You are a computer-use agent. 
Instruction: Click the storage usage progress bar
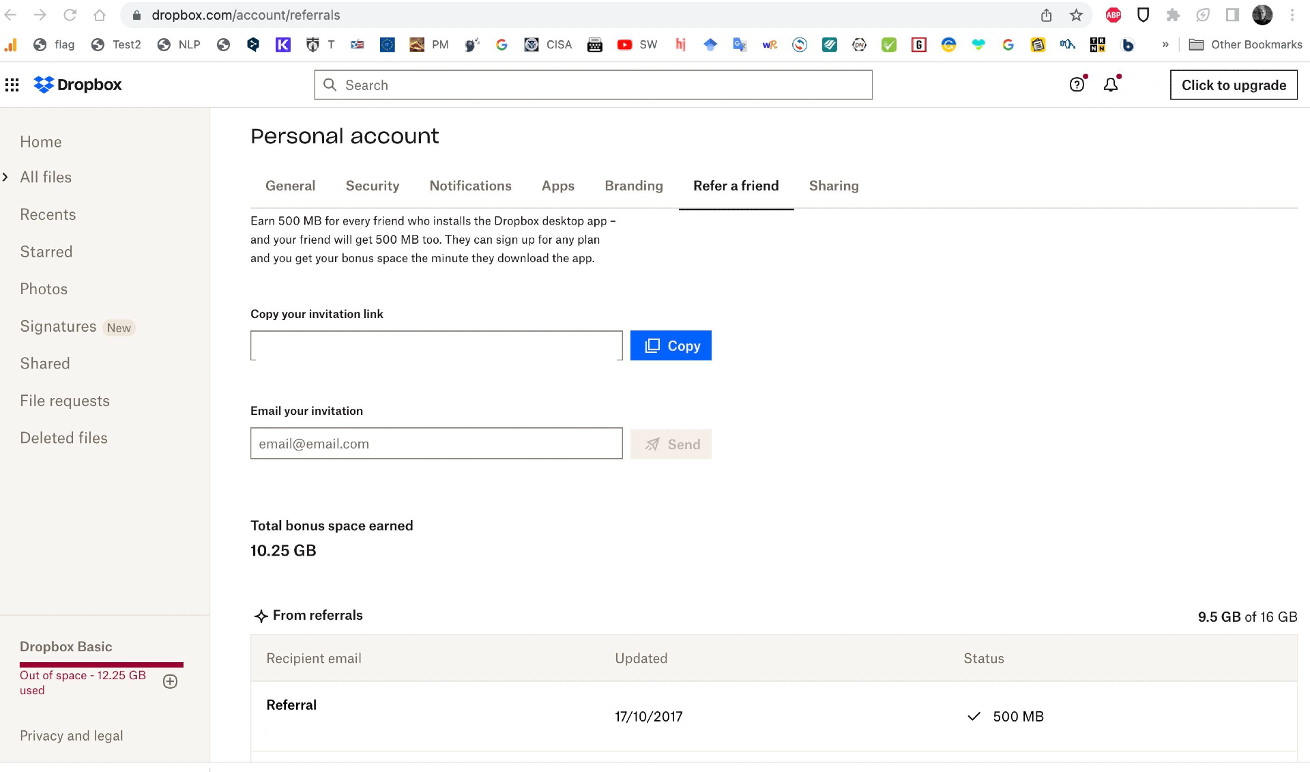tap(102, 665)
